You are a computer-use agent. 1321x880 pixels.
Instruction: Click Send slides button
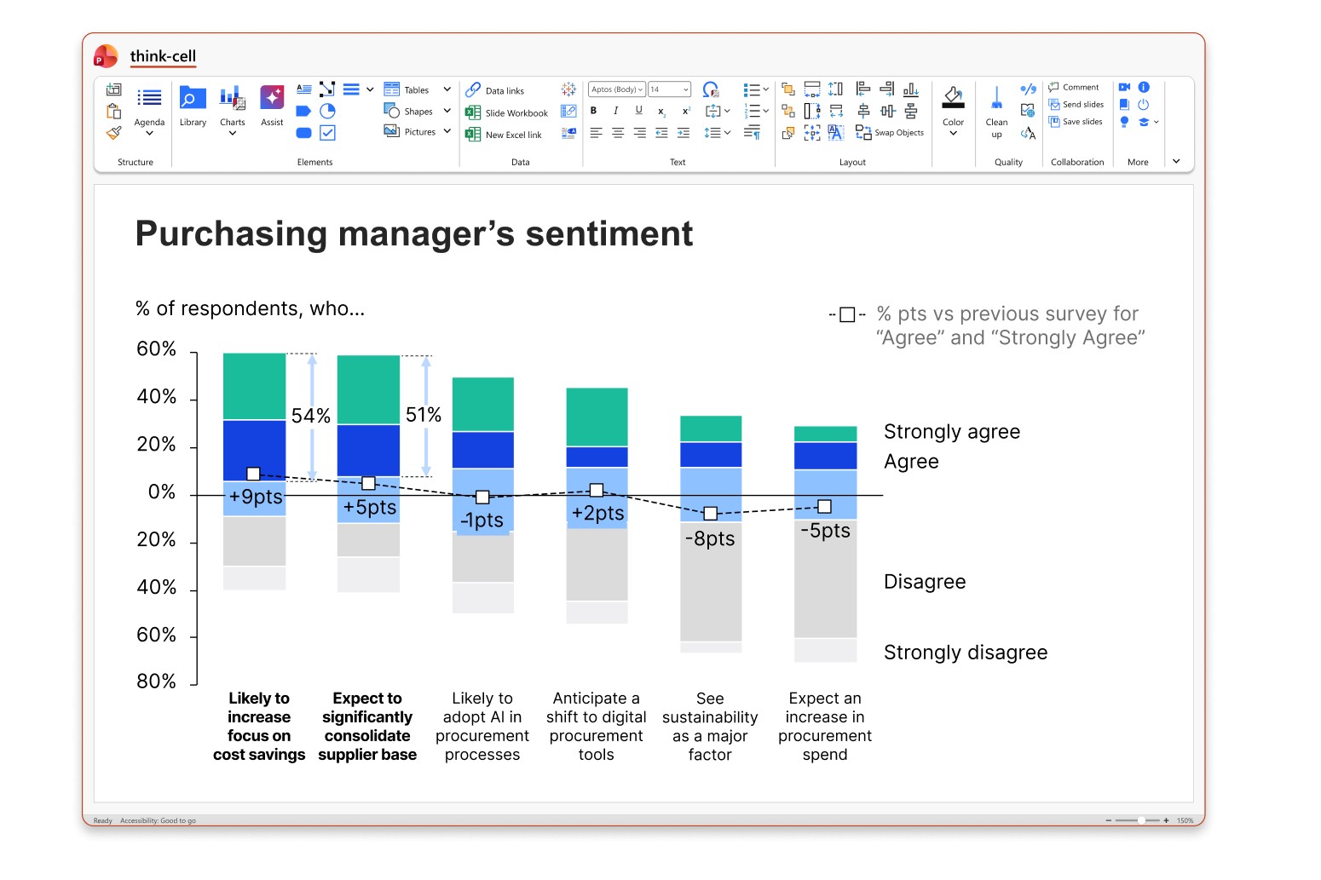pos(1076,105)
